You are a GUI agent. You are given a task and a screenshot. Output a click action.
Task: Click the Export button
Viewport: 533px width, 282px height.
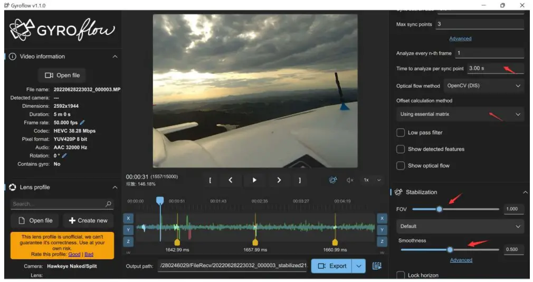pyautogui.click(x=331, y=266)
